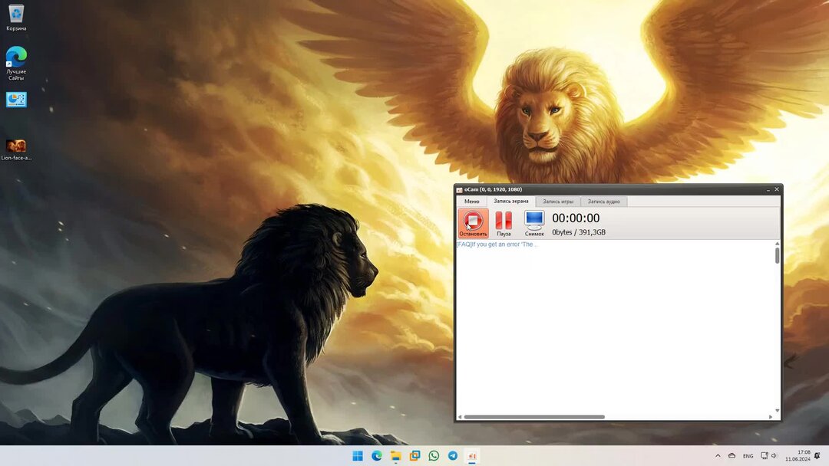Open Telegram from the taskbar
This screenshot has height=466, width=829.
tap(453, 455)
